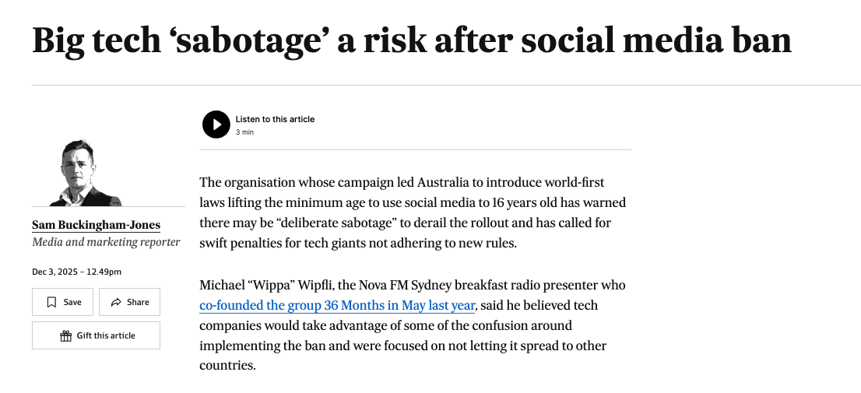Play the article audio with the play icon
Viewport: 861px width, 393px height.
point(216,125)
